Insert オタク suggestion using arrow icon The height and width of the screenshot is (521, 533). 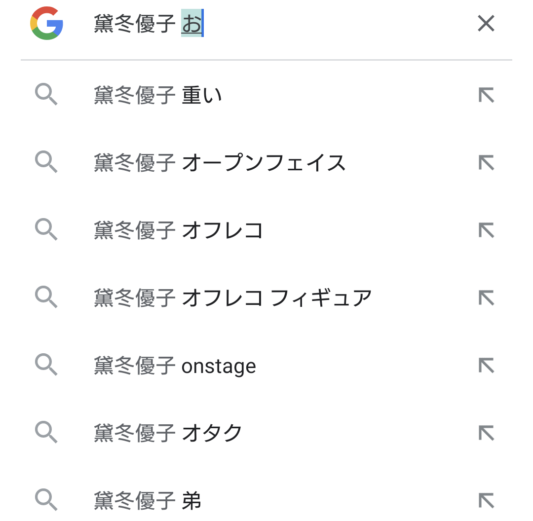[x=486, y=433]
